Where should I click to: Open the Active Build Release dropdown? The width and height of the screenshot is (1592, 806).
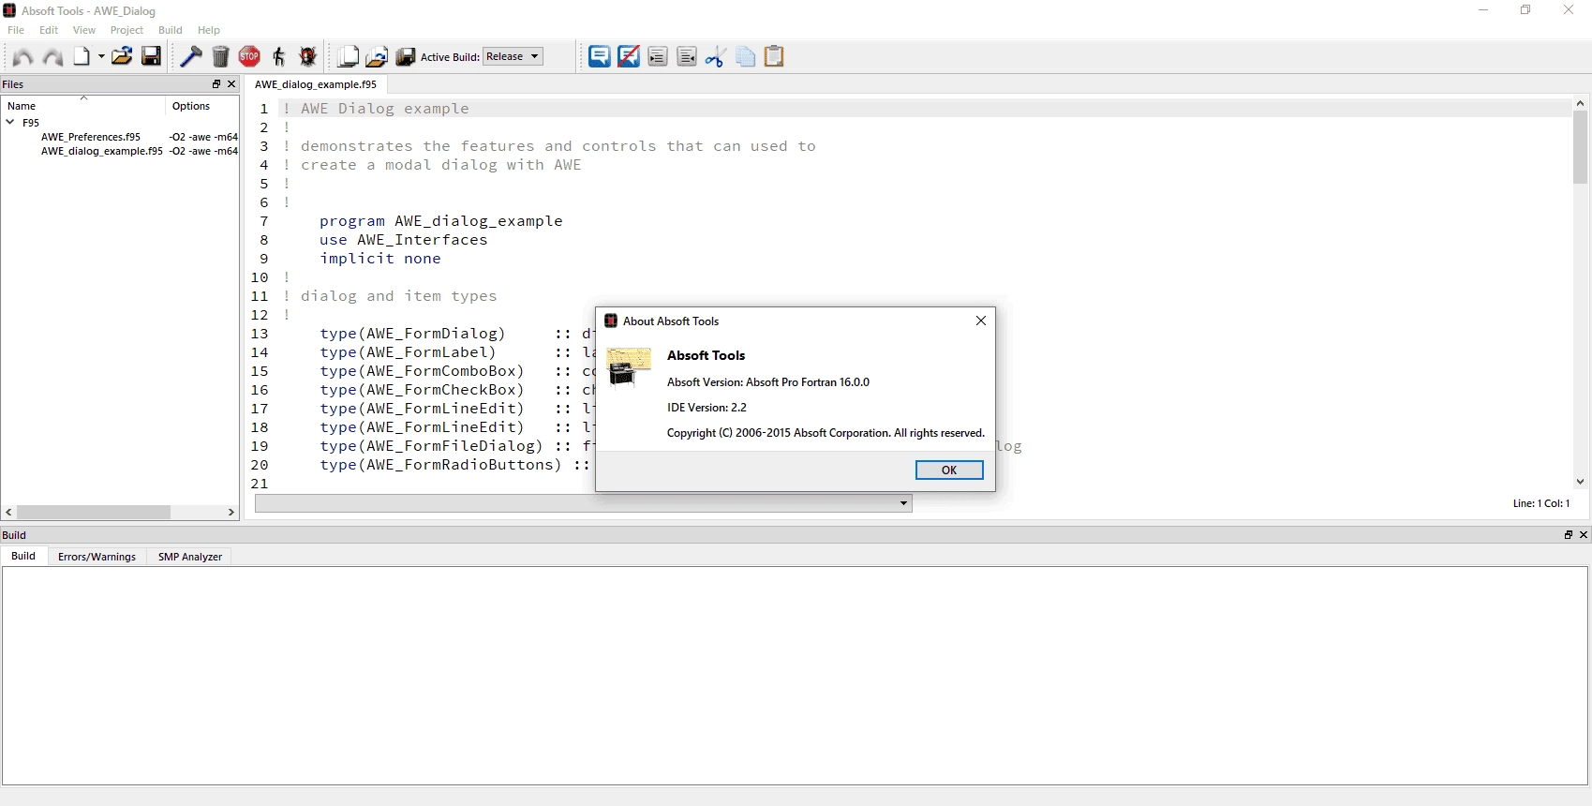pos(513,56)
